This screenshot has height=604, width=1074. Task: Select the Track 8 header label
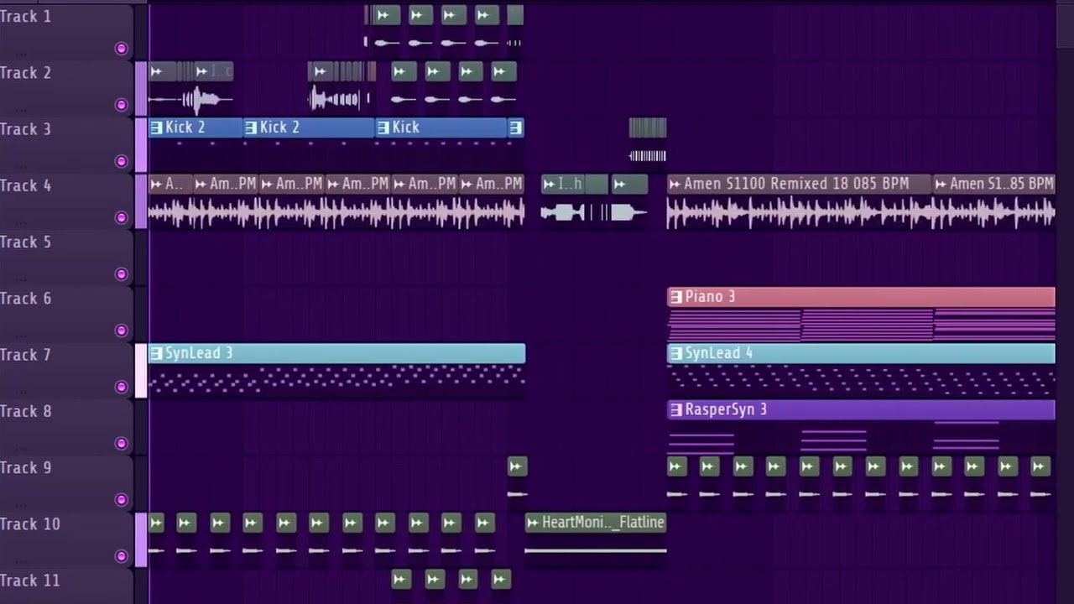click(x=25, y=411)
